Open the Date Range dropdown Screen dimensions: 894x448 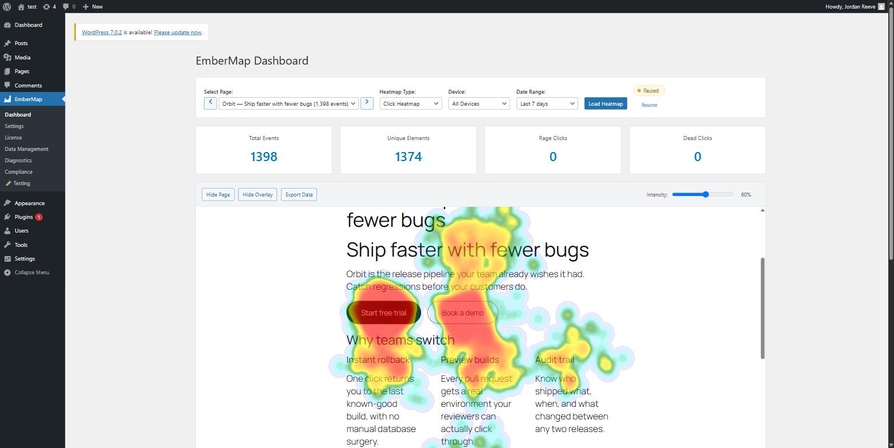coord(547,103)
